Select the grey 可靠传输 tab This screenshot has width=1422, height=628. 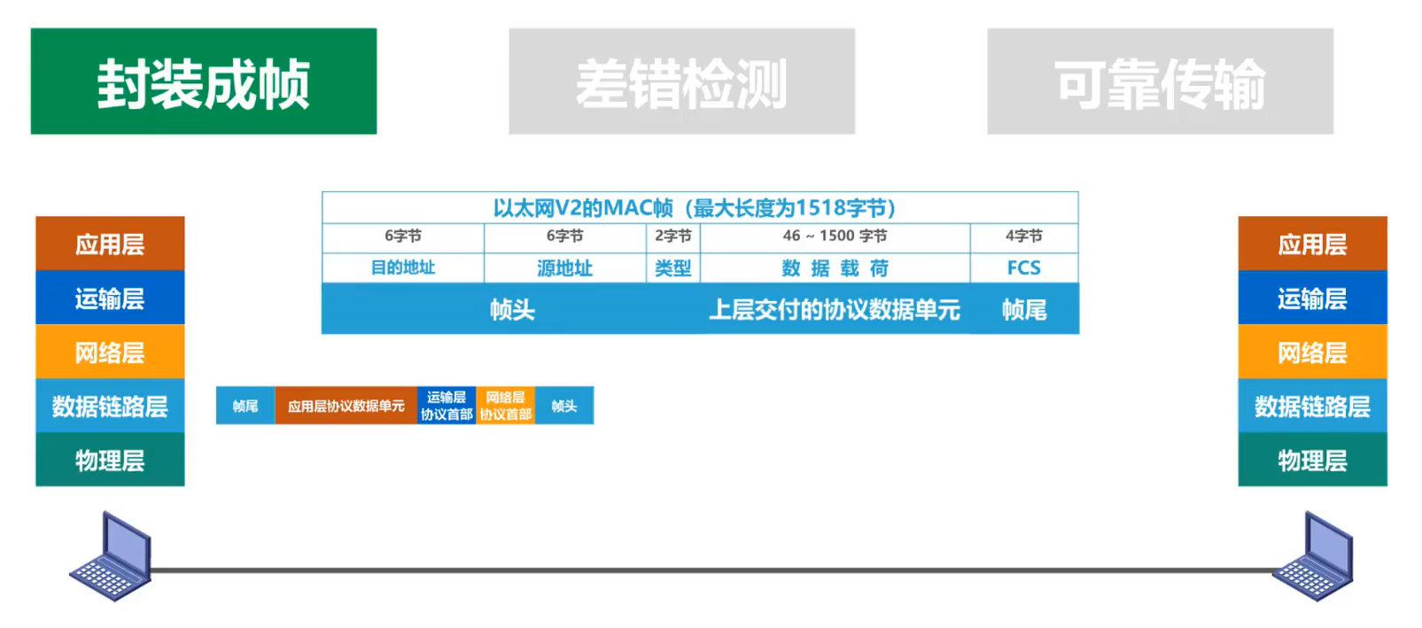1160,81
